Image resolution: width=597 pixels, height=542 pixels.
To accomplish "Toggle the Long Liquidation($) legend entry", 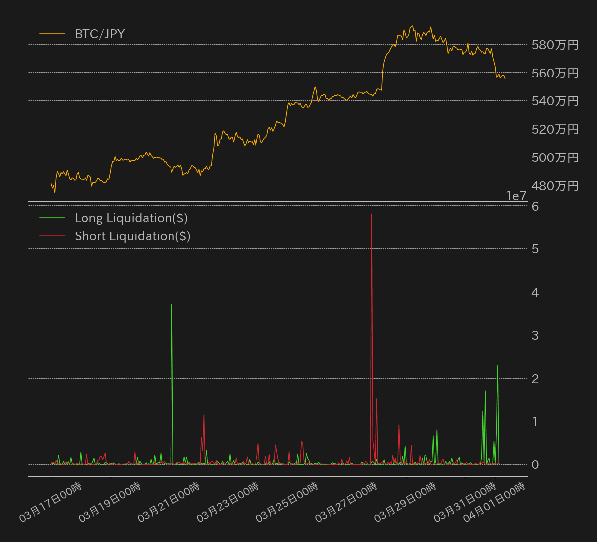I will point(131,218).
